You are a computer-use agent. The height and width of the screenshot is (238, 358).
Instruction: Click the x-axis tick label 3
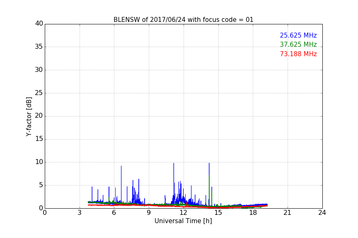coord(80,213)
